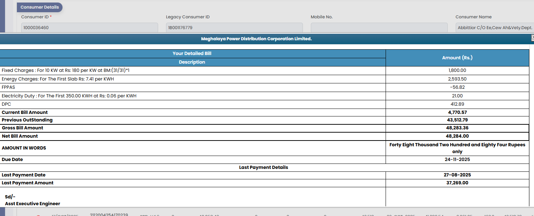Click the Consumer Details section tab
Image resolution: width=534 pixels, height=216 pixels.
[40, 7]
